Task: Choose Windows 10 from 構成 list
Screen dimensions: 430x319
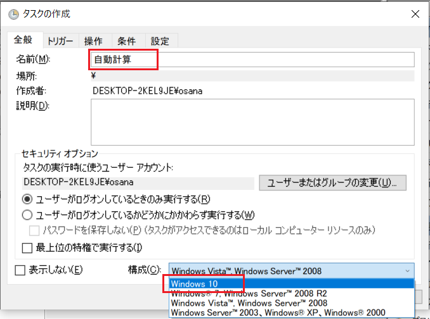Action: pyautogui.click(x=292, y=284)
